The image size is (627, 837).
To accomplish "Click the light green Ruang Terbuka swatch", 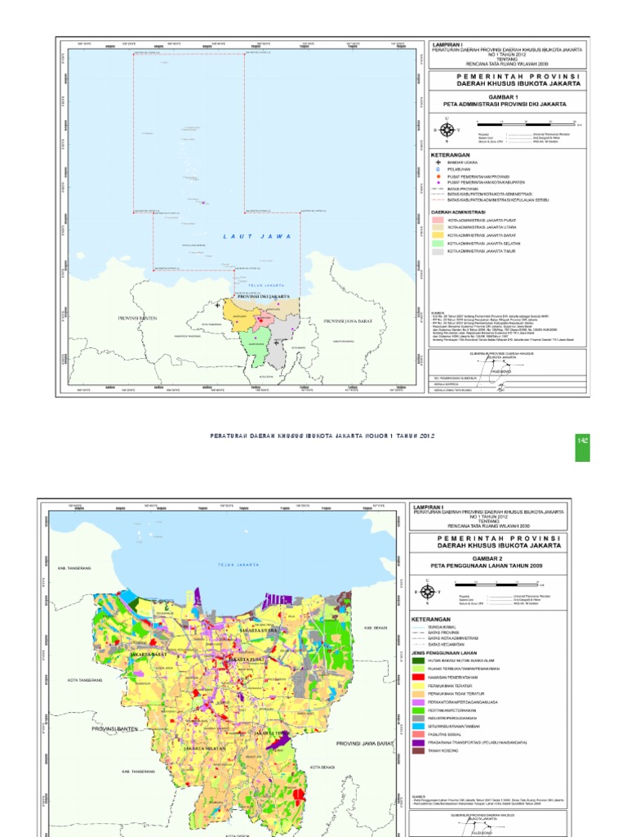I will [418, 669].
